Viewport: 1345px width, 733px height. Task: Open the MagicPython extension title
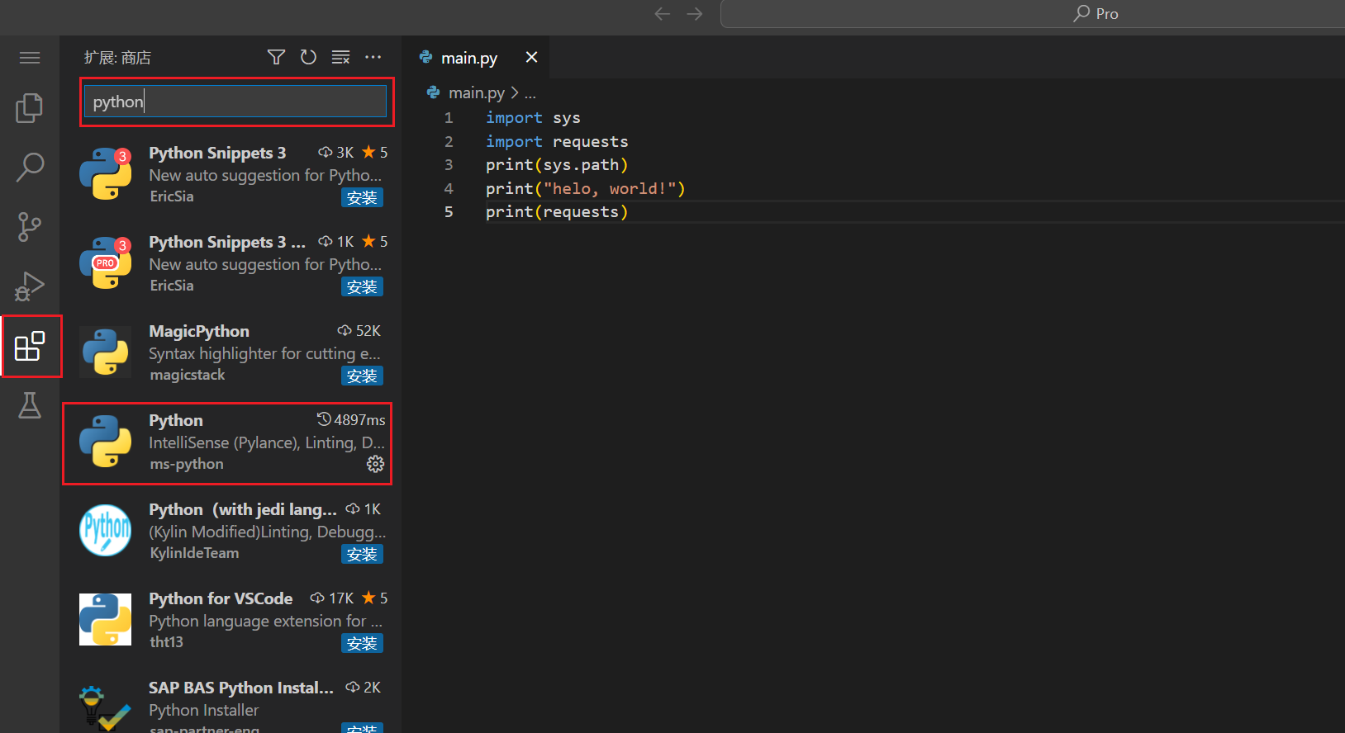pos(199,331)
